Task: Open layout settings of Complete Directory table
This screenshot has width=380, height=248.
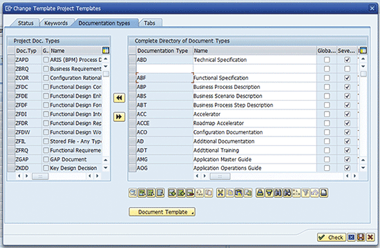Action: coord(363,50)
